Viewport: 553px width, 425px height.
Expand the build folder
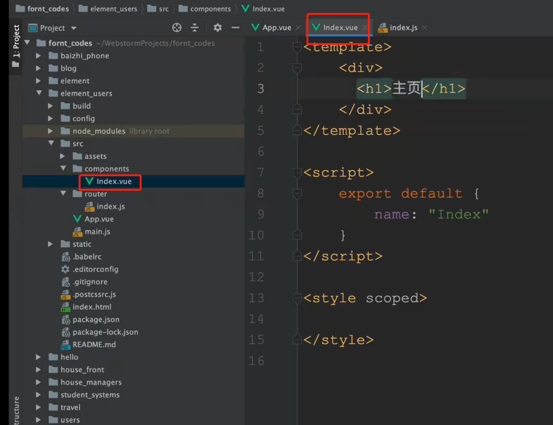tap(50, 106)
